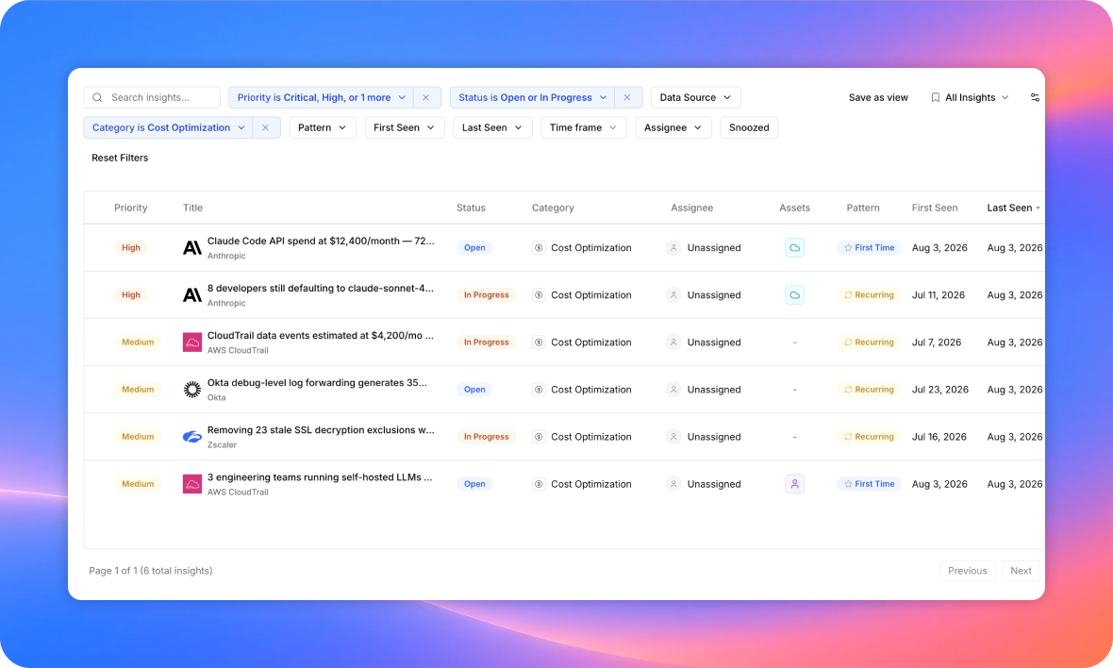Click the display settings sliders icon
The width and height of the screenshot is (1113, 668).
click(x=1035, y=97)
